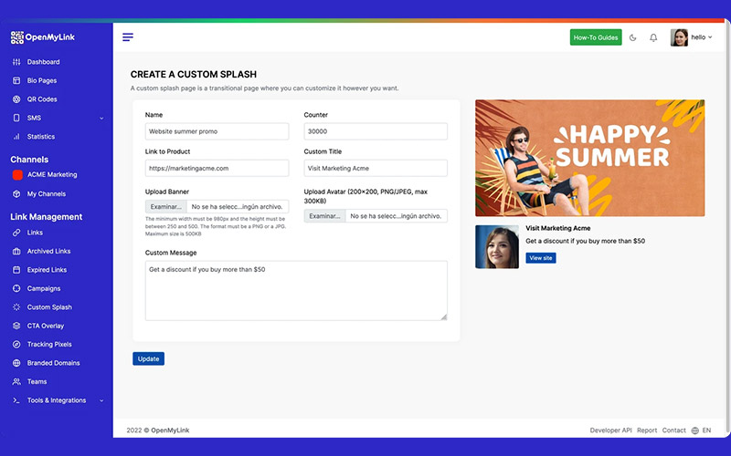Click the My Channels cube icon
Viewport: 731px width, 456px height.
[16, 194]
